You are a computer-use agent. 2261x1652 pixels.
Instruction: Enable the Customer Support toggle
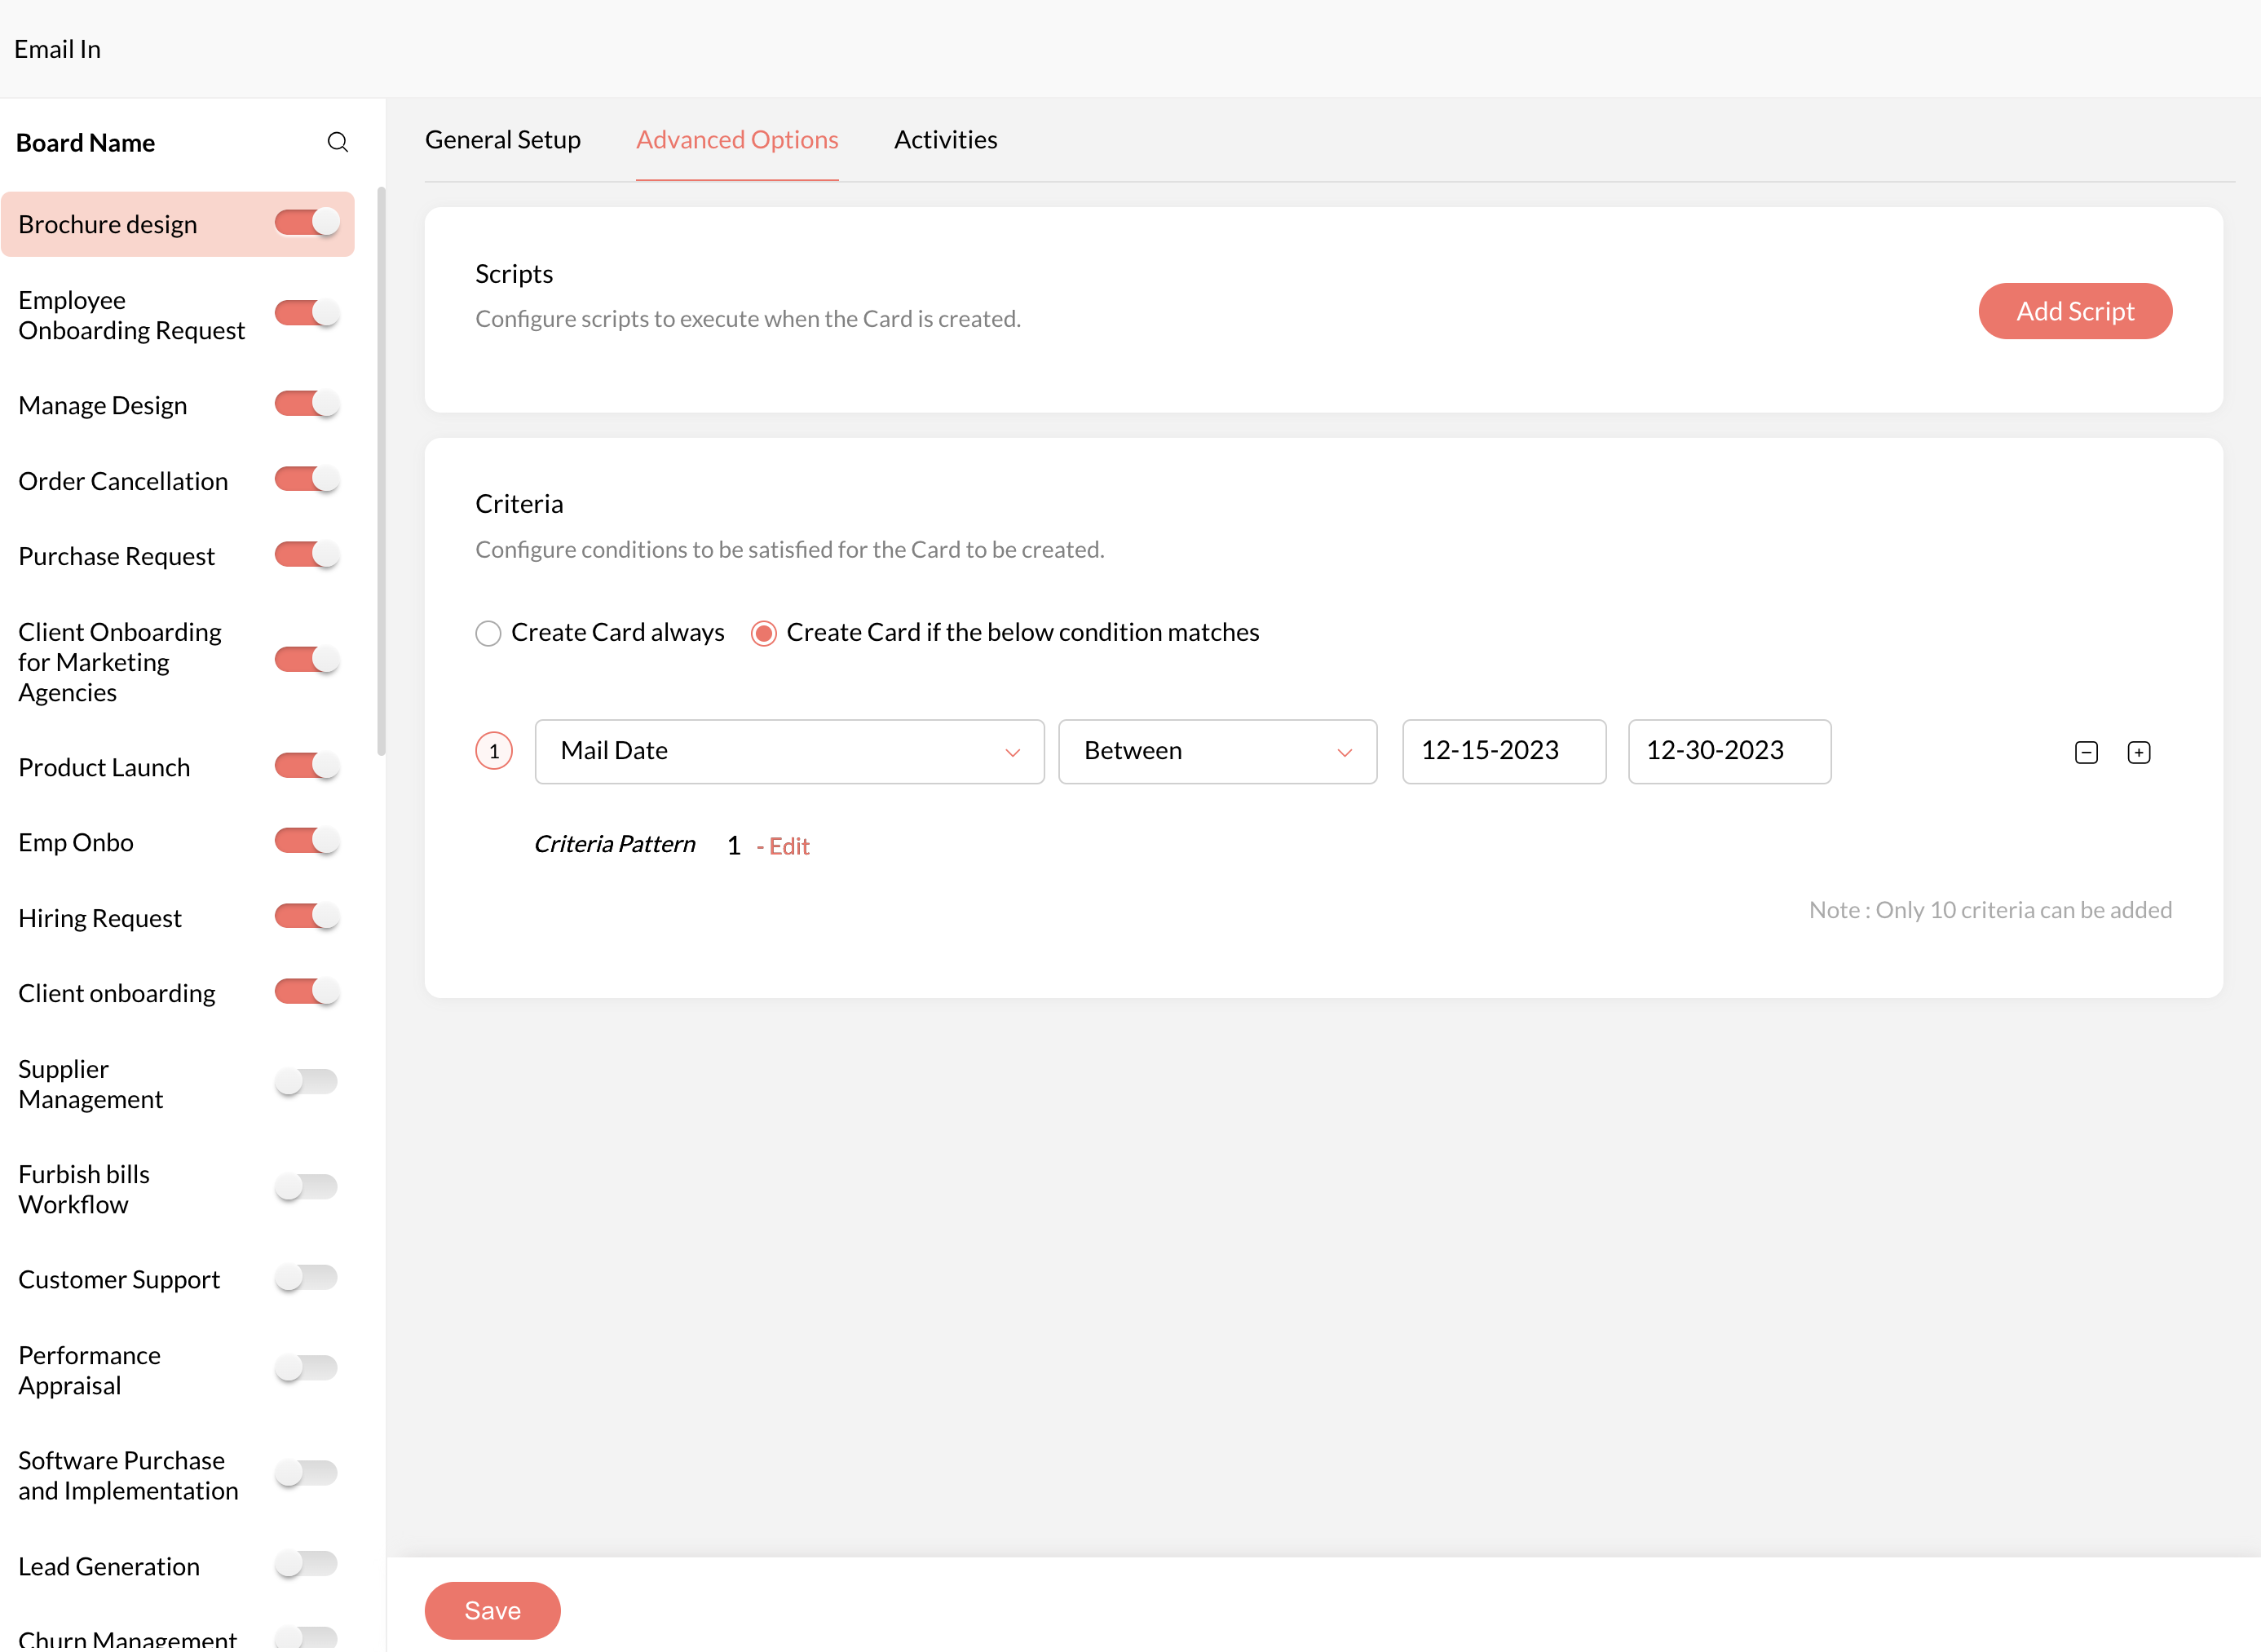(306, 1278)
